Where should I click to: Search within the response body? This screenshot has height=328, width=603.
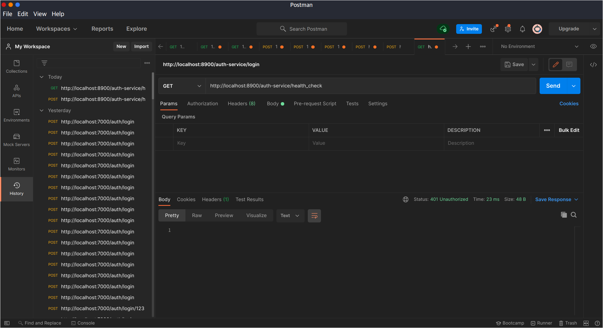[x=574, y=215]
